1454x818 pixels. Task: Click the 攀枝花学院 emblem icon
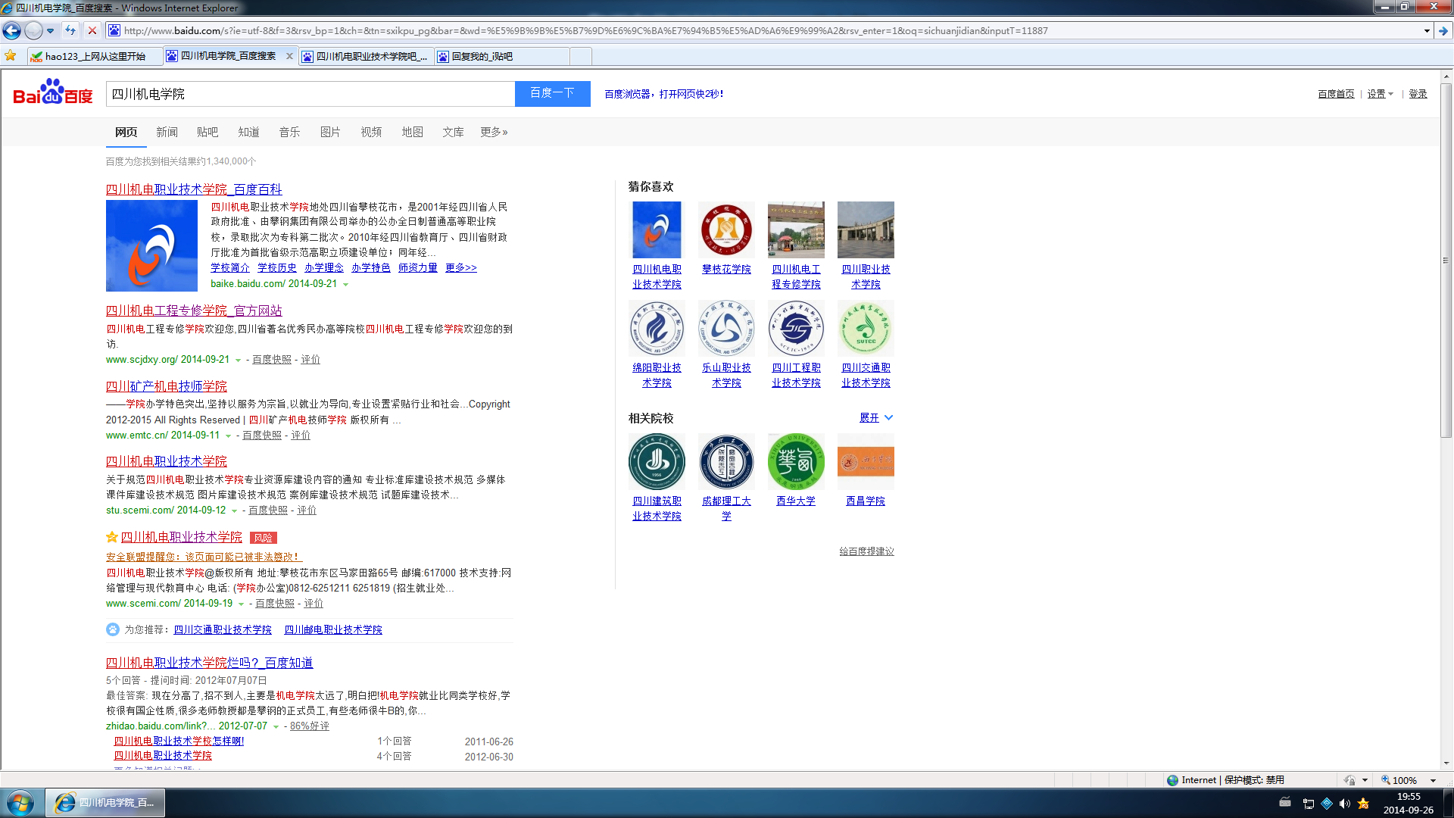pyautogui.click(x=726, y=229)
